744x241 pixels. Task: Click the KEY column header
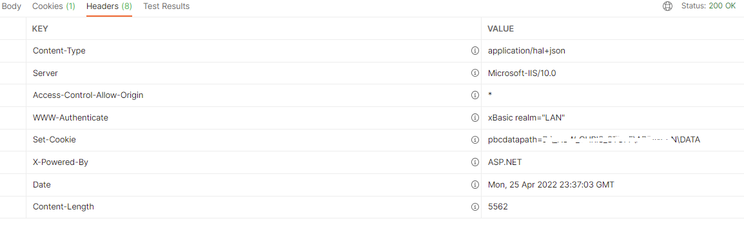[x=41, y=29]
